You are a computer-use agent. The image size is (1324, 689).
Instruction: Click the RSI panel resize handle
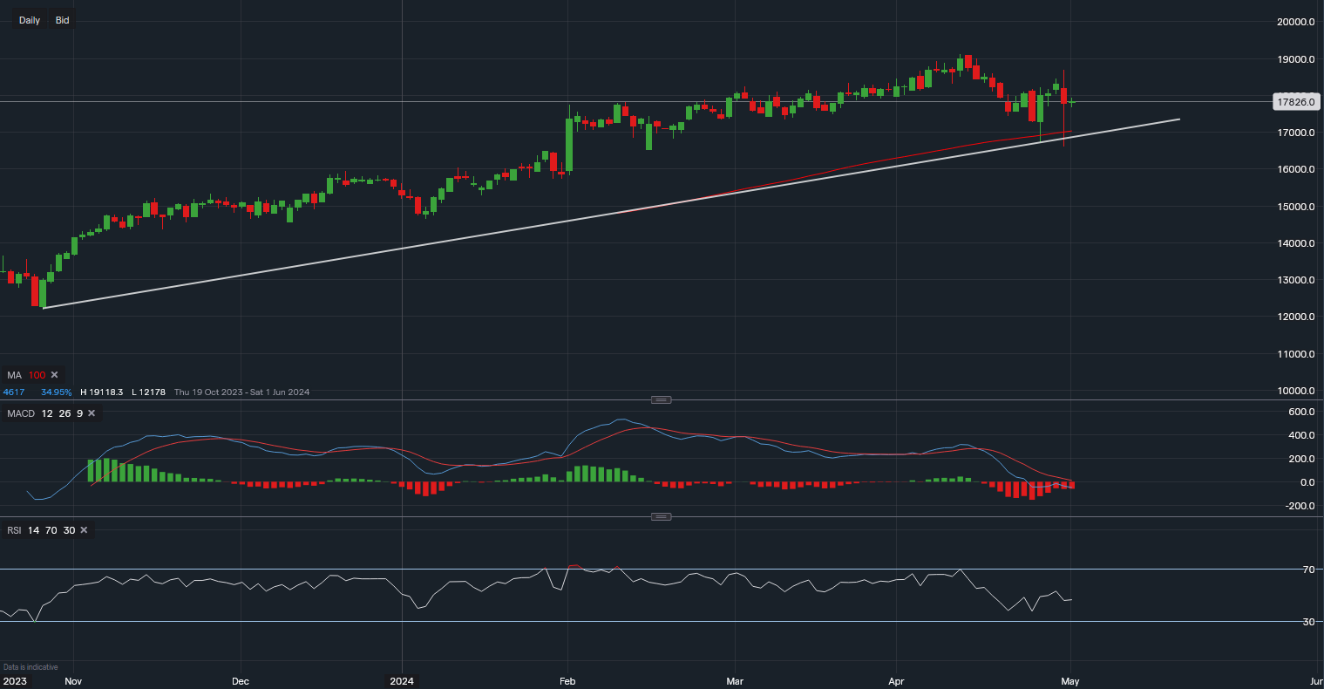coord(661,516)
